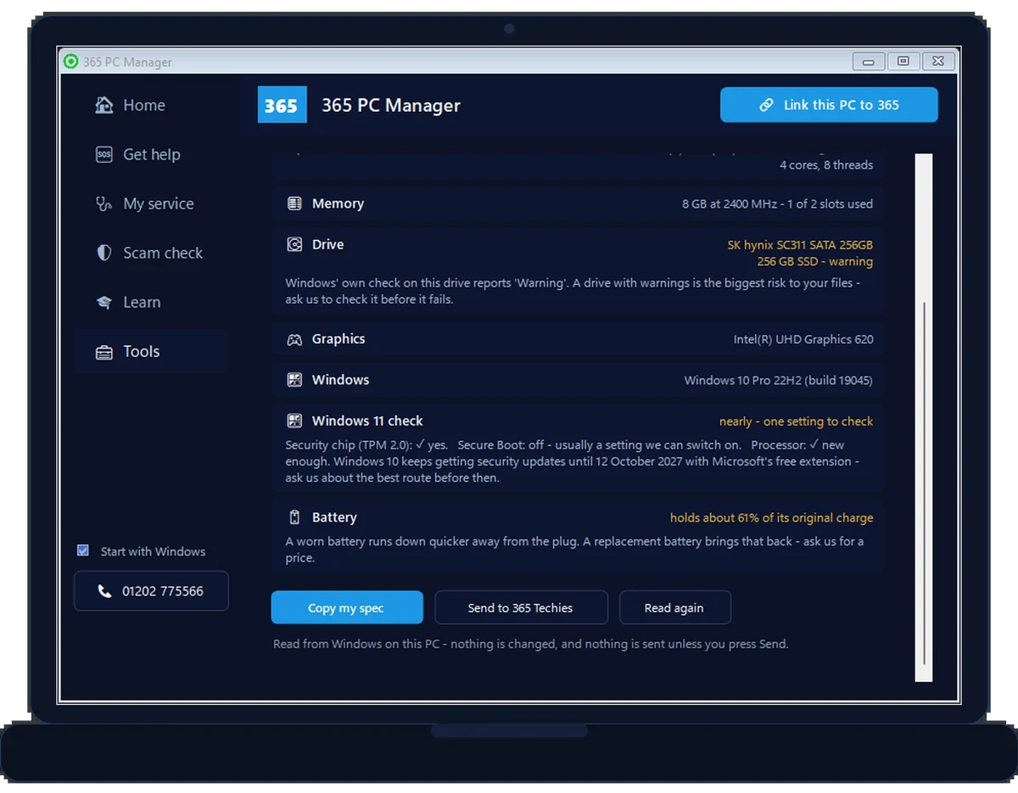The image size is (1018, 793).
Task: Click '4 cores, 8 threads' text
Action: tap(826, 165)
